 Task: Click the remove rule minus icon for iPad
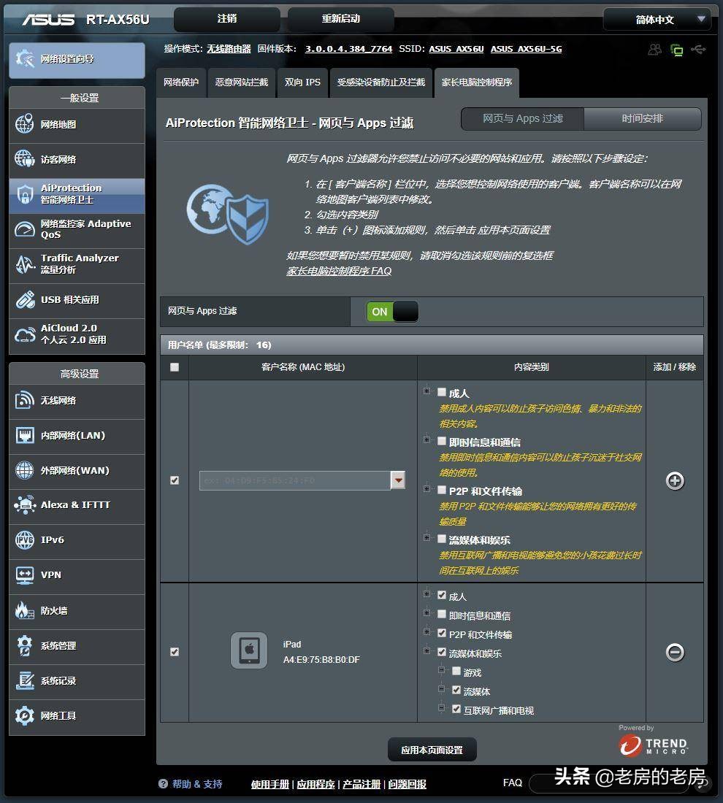[x=675, y=652]
